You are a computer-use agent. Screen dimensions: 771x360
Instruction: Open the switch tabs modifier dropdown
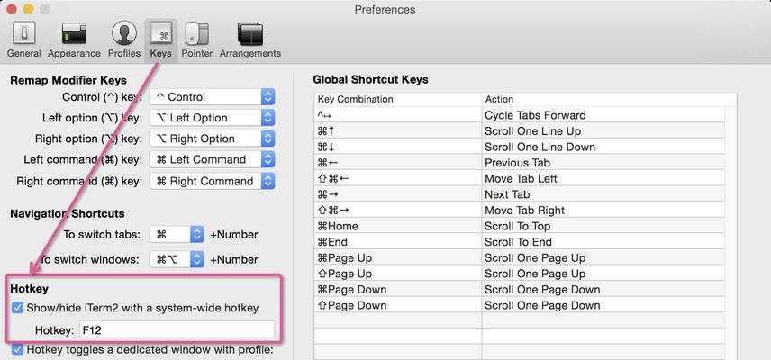pos(177,235)
